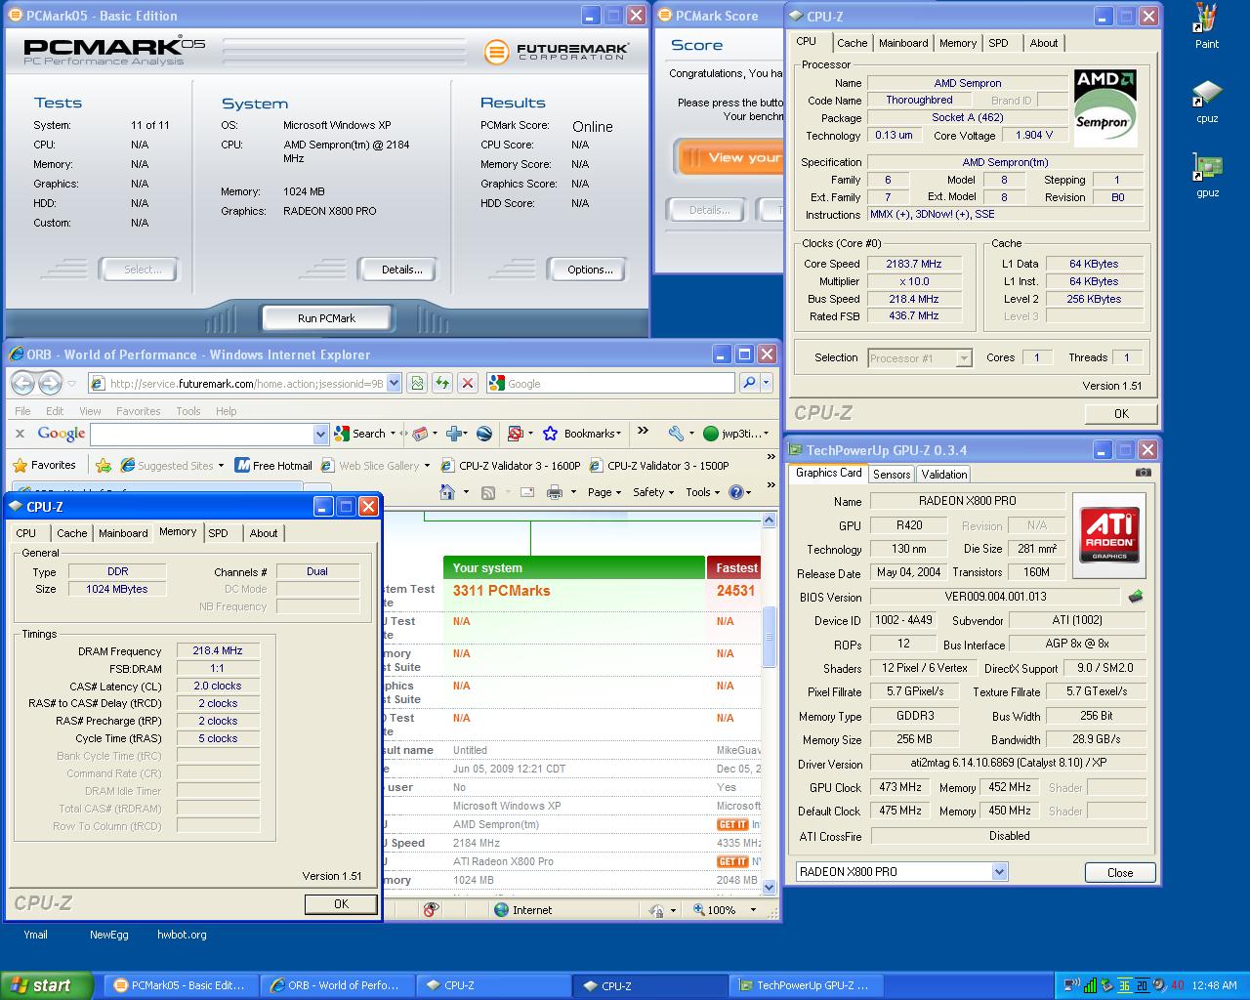Select the 3311 PCMarks score text
Viewport: 1250px width, 1000px height.
click(501, 591)
